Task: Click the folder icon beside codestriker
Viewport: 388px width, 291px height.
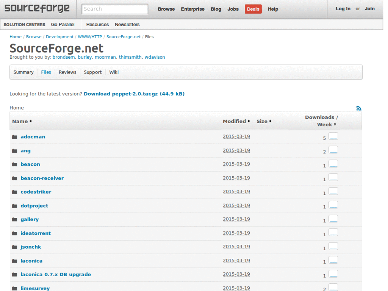Action: tap(15, 192)
